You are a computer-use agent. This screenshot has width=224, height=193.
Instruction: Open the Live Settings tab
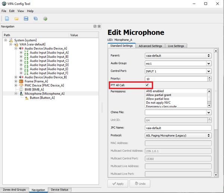pyautogui.click(x=176, y=46)
